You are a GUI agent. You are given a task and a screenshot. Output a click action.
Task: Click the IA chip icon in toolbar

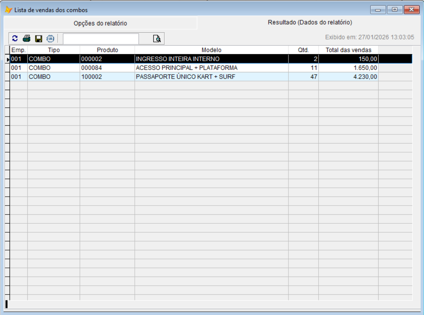(51, 38)
